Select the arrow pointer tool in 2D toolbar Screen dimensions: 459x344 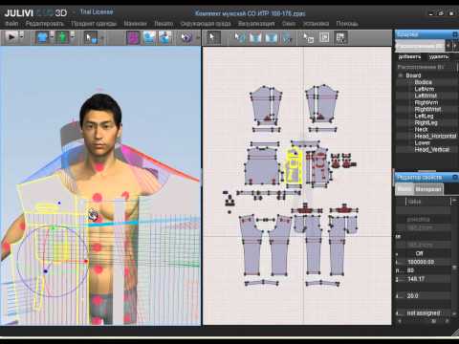click(x=211, y=37)
